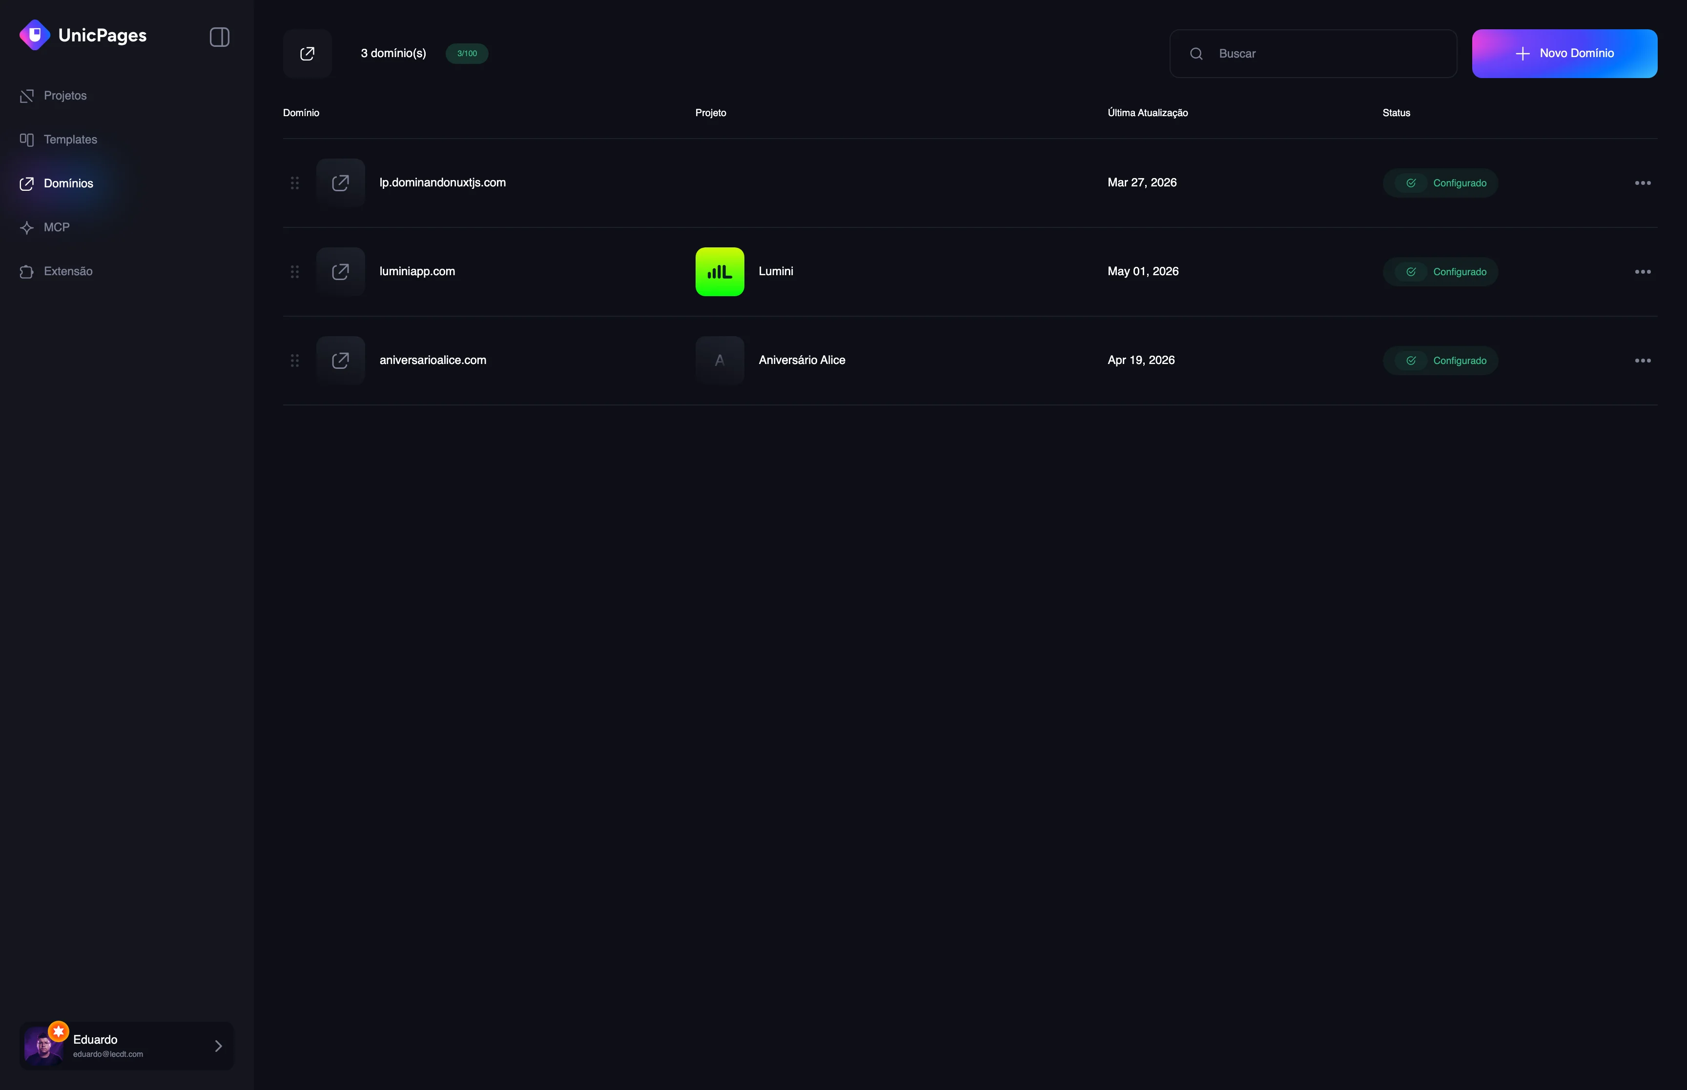Click link icon of aniversarioalice.com row
The height and width of the screenshot is (1090, 1687).
click(x=341, y=360)
